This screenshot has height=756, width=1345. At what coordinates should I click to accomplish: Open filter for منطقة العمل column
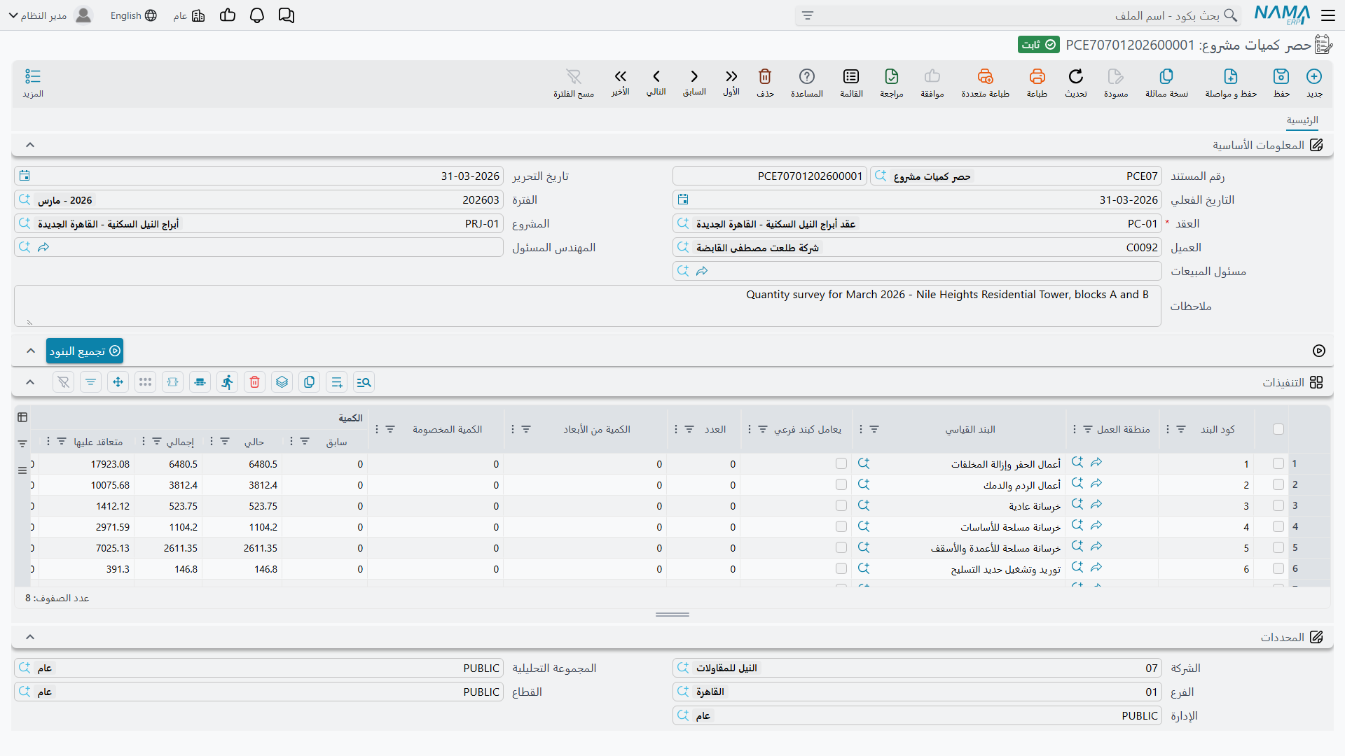pos(1088,429)
